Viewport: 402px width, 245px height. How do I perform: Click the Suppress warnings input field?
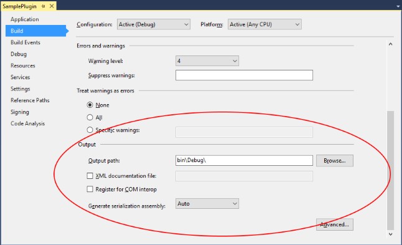(x=244, y=75)
